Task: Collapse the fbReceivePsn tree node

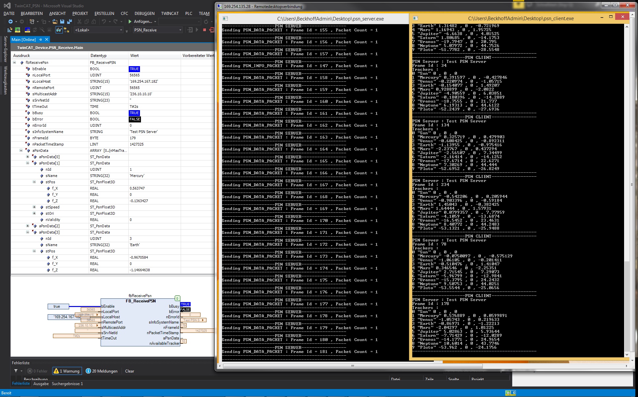Action: coord(15,63)
